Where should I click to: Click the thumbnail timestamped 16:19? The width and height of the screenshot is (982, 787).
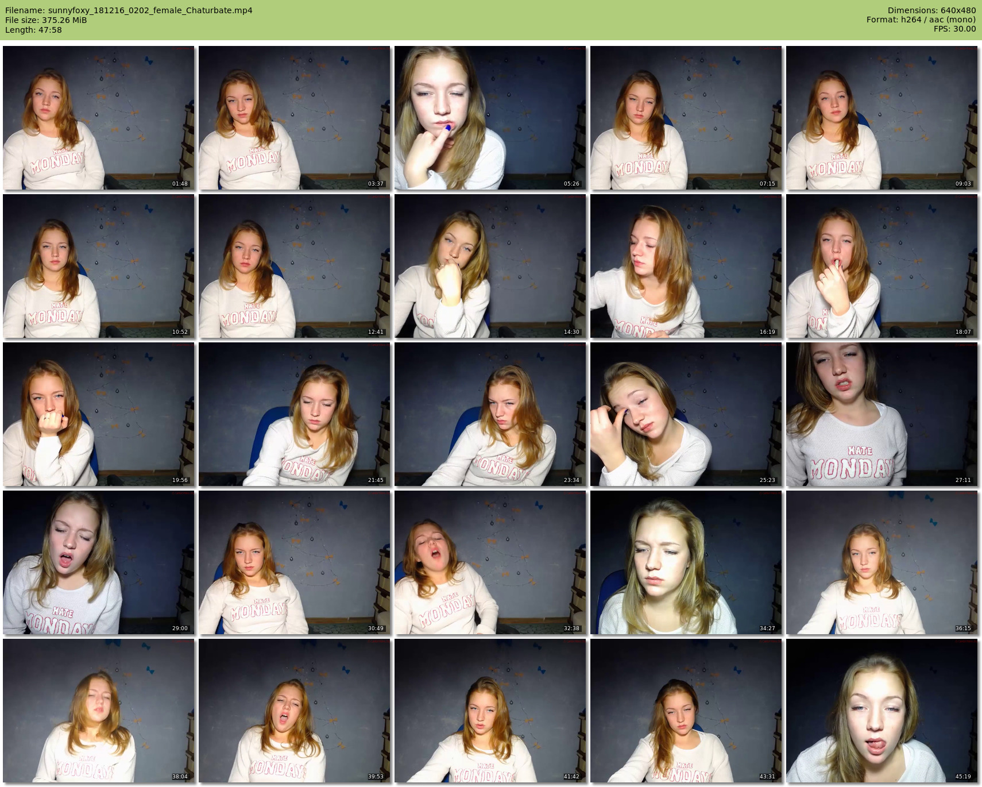686,266
